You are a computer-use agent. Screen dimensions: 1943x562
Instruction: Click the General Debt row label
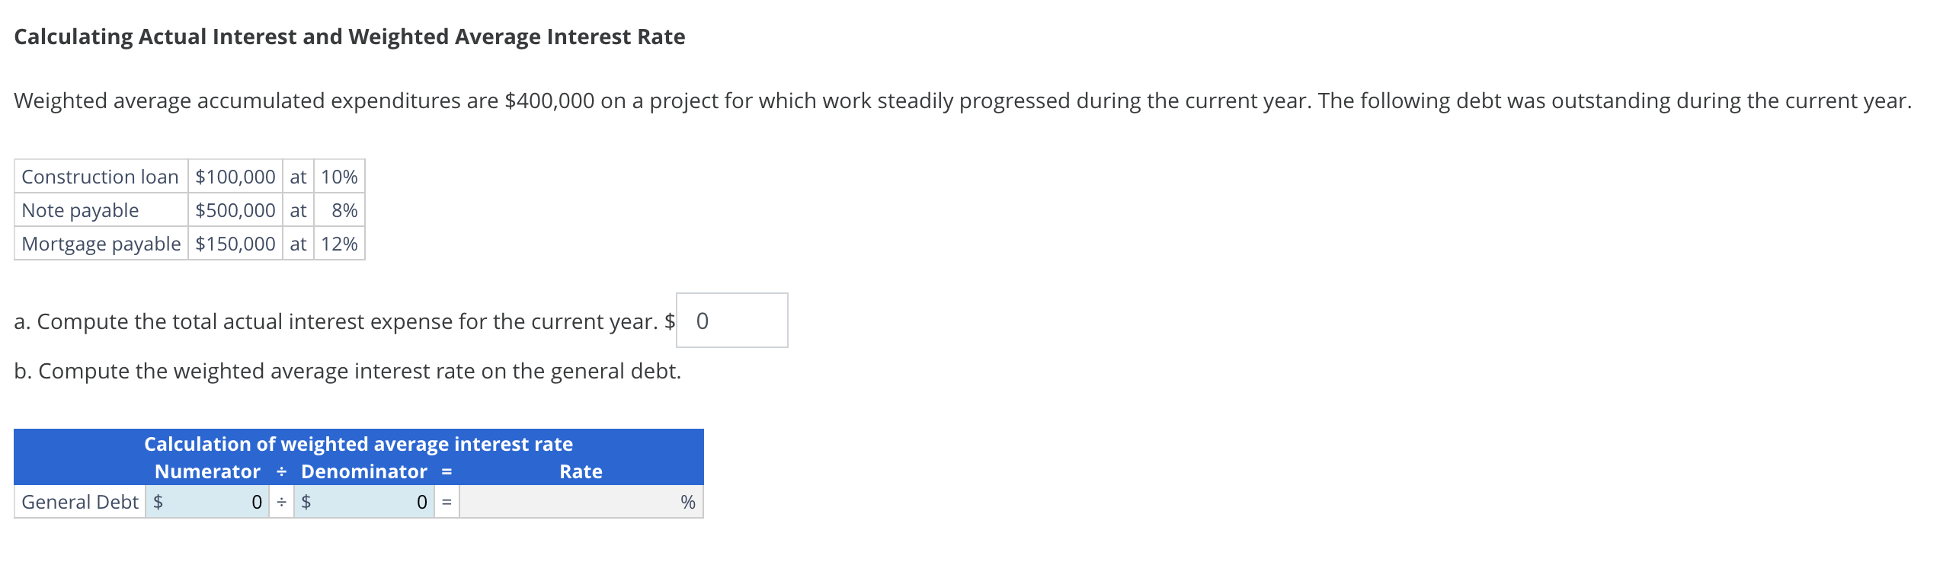pyautogui.click(x=78, y=502)
